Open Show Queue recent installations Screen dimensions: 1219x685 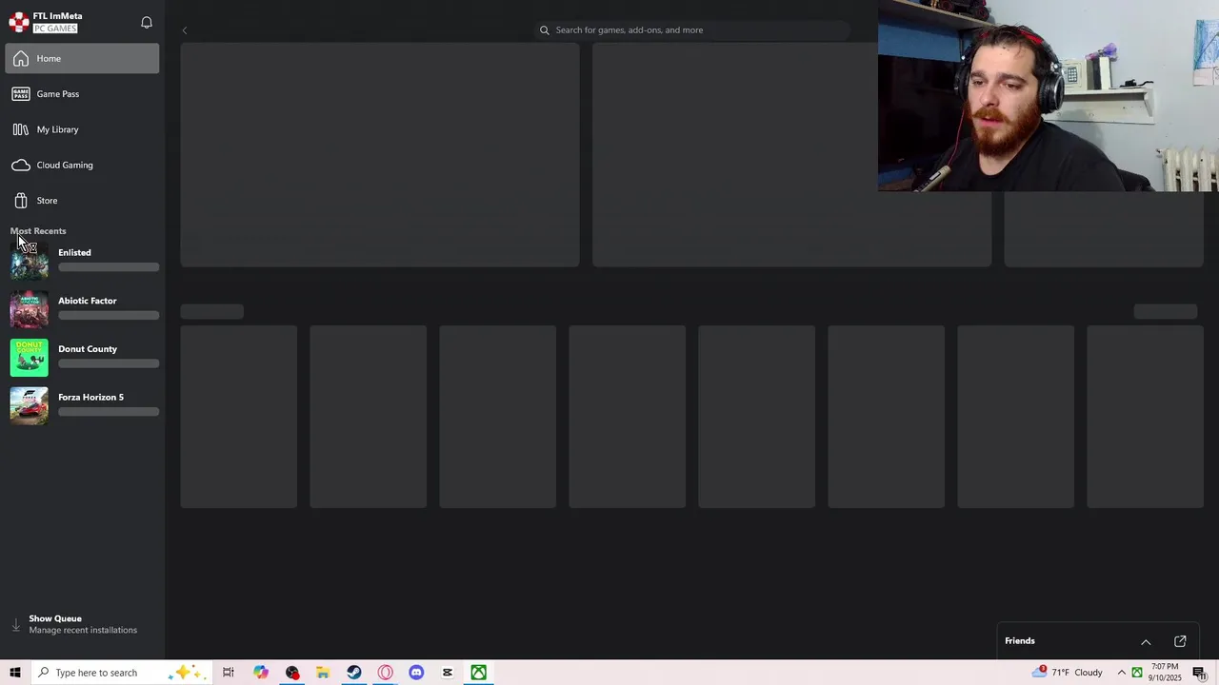click(x=82, y=624)
